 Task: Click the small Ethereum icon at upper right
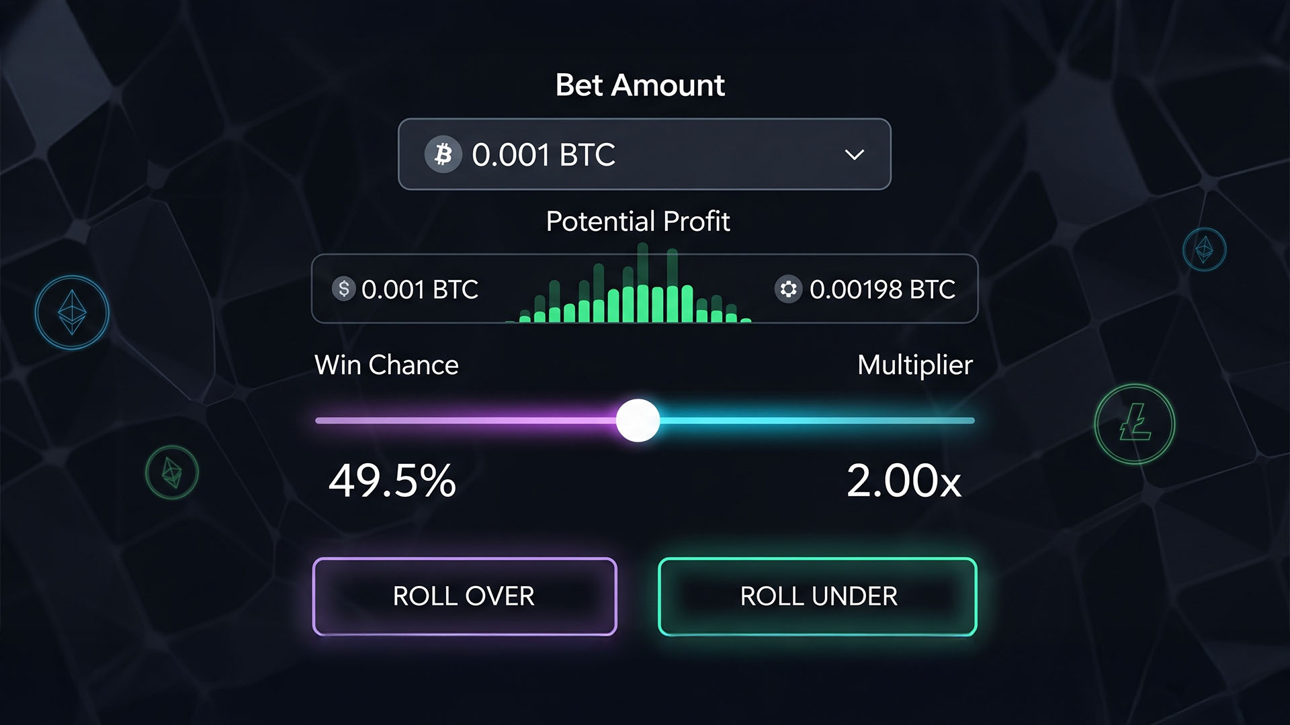[1204, 250]
